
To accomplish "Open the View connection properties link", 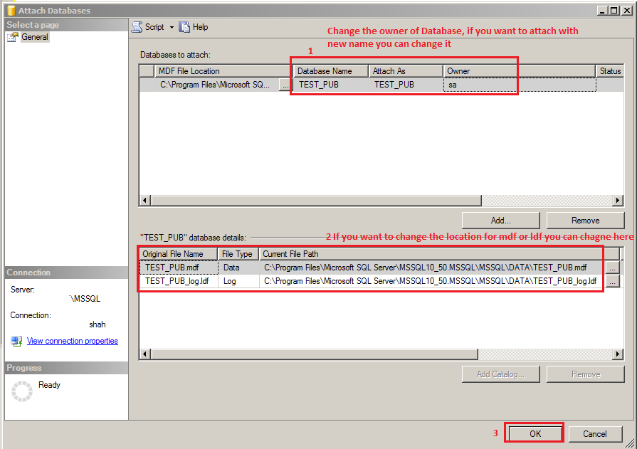I will (72, 341).
